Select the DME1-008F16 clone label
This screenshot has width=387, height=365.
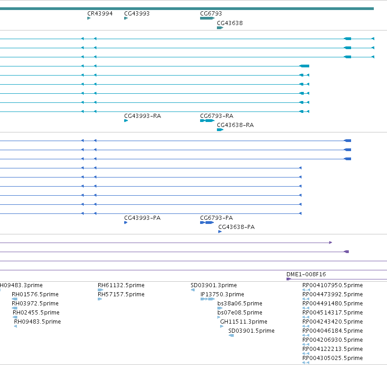click(x=306, y=274)
